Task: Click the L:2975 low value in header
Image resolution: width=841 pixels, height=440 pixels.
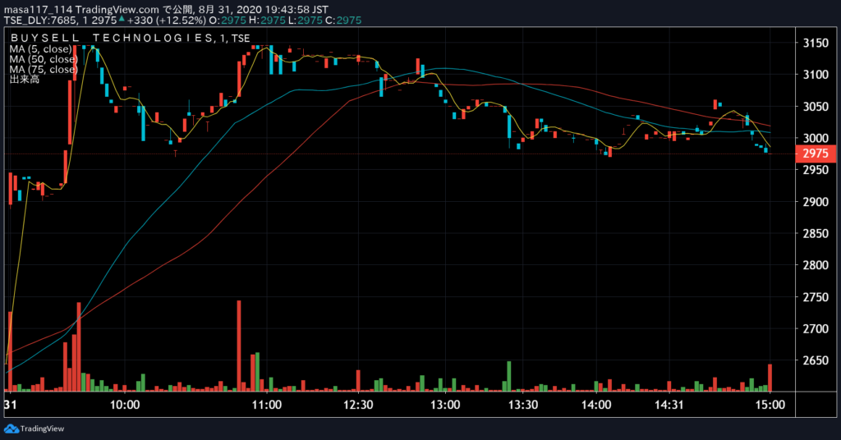Action: tap(306, 21)
